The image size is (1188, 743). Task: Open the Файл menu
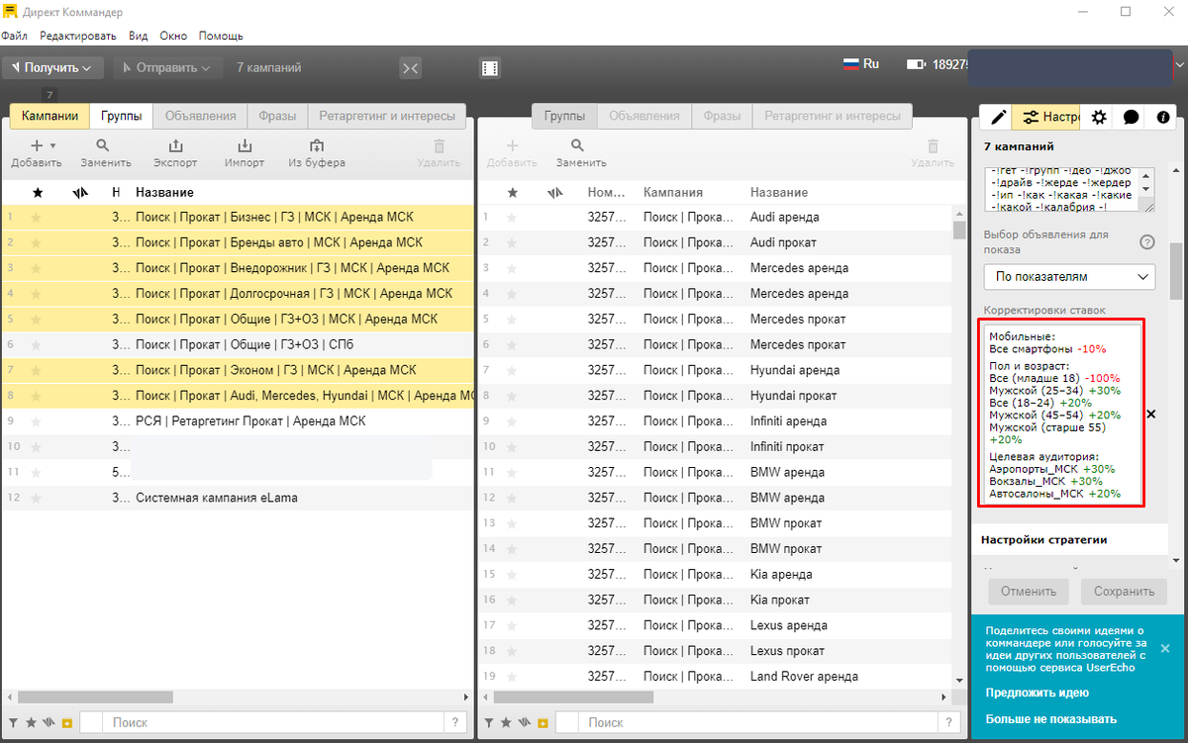tap(14, 36)
